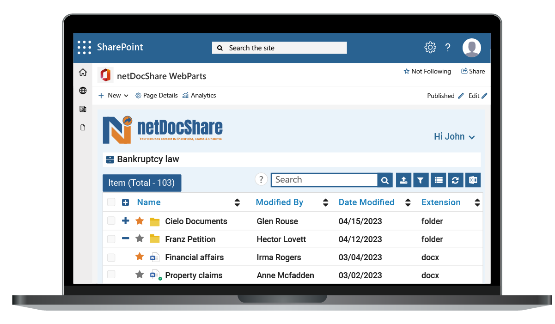Click the Bankruptcy law breadcrumb
Screen dimensions: 555x324
(148, 159)
